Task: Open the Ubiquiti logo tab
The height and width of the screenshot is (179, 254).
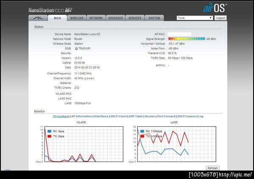Action: coord(38,18)
